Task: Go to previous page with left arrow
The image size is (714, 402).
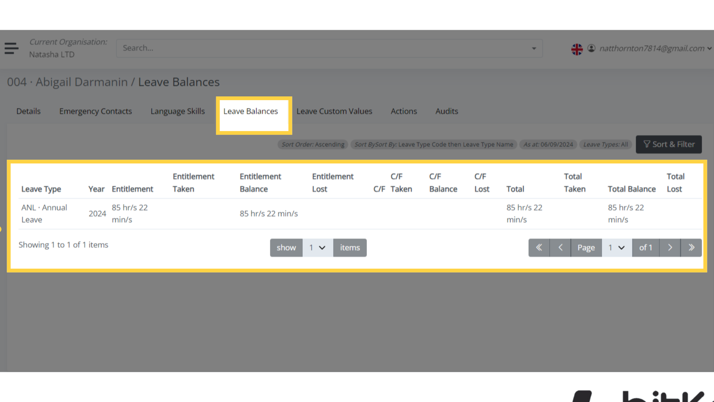Action: coord(560,247)
